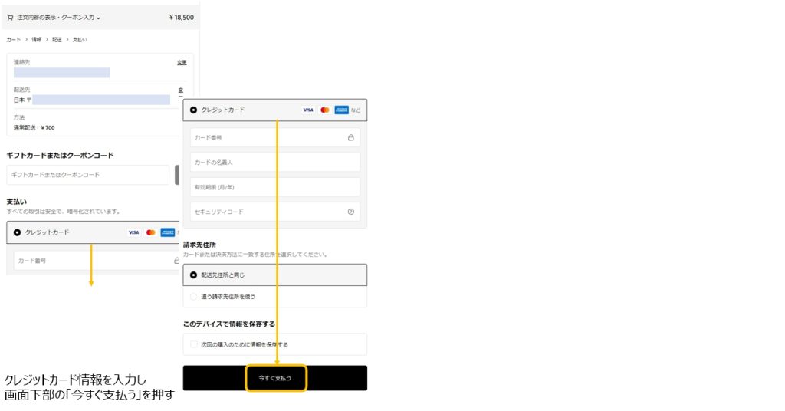Viewport: 785px width, 411px height.
Task: Click the ¥18,500 order total
Action: pos(181,18)
